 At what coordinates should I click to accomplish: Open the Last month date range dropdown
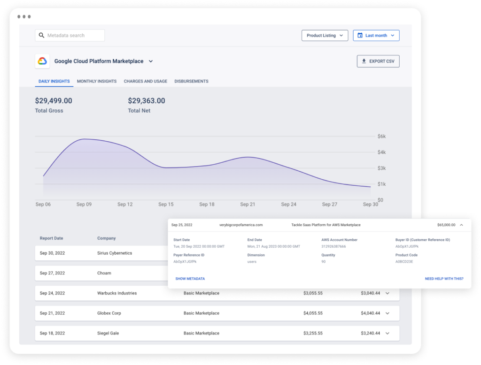(x=376, y=35)
